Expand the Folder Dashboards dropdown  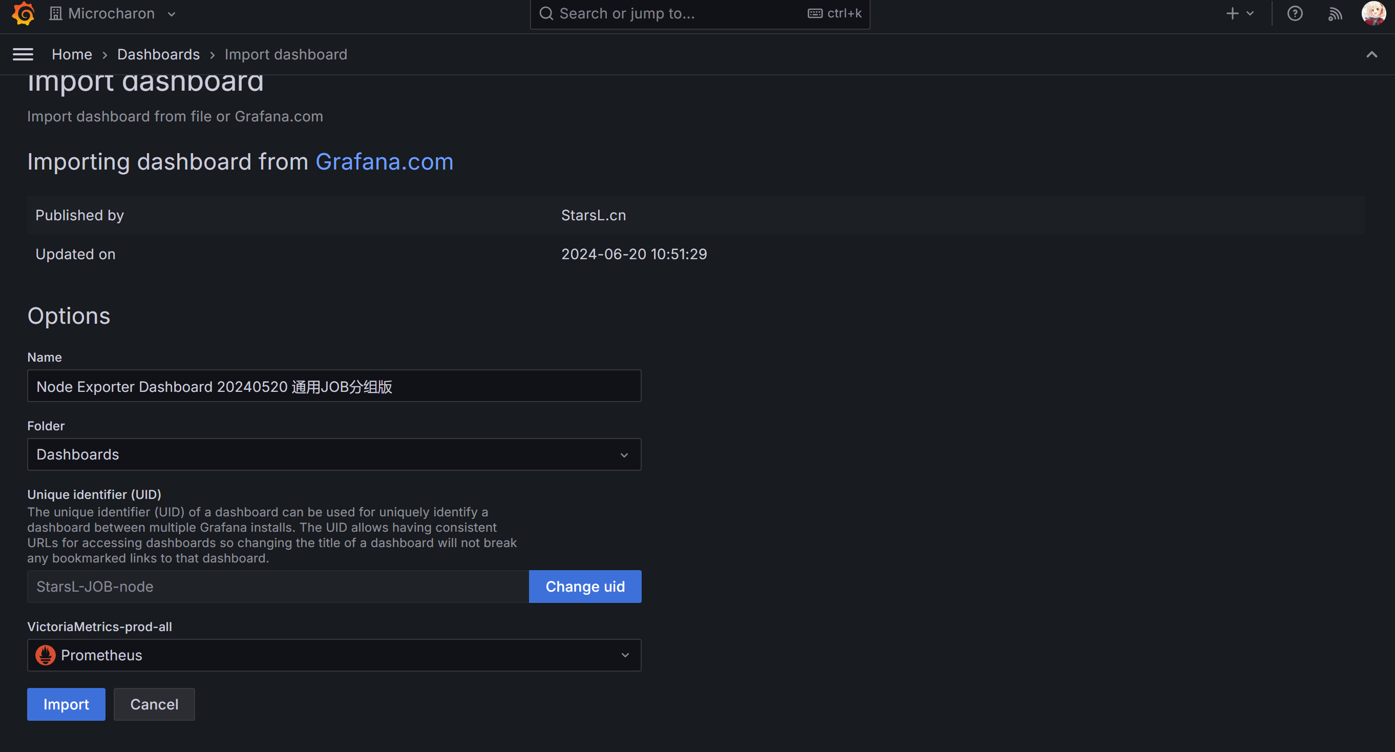coord(333,454)
